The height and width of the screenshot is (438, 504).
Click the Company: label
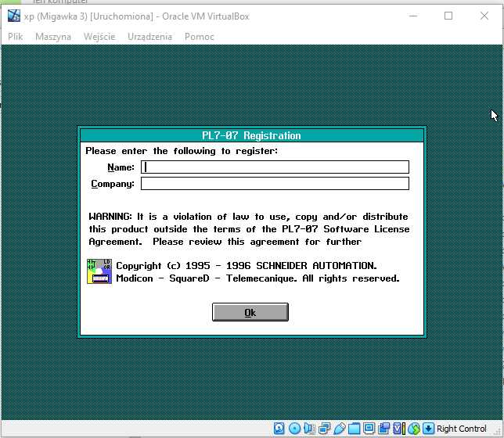(x=113, y=184)
